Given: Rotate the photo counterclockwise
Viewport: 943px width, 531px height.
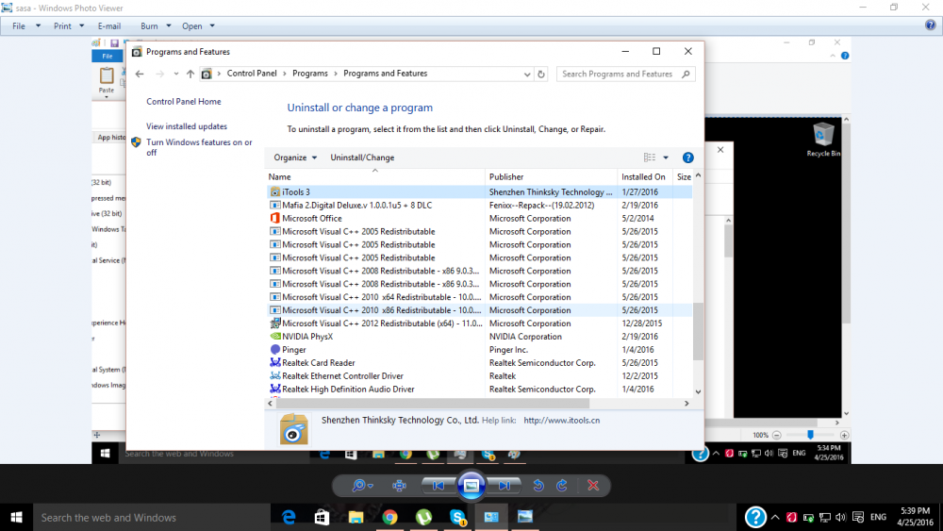Looking at the screenshot, I should pyautogui.click(x=538, y=486).
